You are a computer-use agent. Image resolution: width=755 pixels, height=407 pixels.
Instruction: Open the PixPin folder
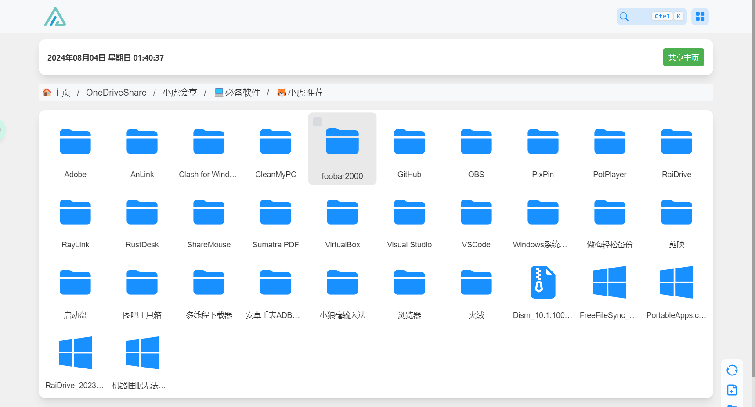coord(543,148)
